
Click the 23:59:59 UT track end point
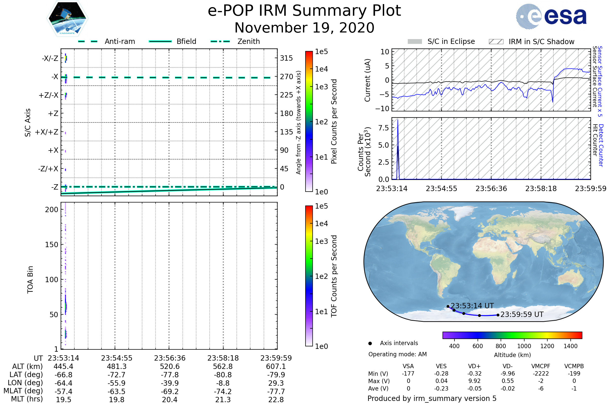(498, 315)
